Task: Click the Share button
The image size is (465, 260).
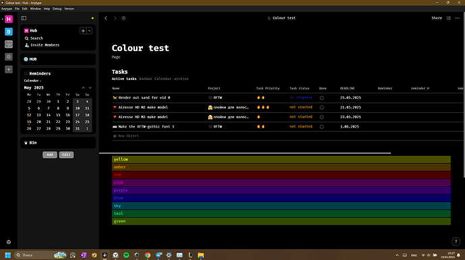Action: (437, 18)
